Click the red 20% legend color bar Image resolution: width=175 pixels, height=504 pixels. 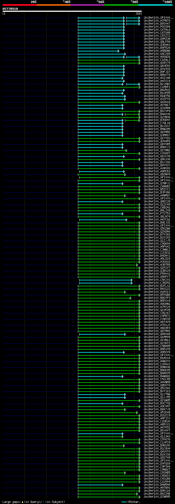click(20, 5)
